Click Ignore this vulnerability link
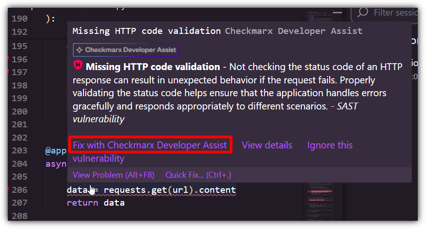Viewport: 426px width, 229px height. tap(330, 145)
